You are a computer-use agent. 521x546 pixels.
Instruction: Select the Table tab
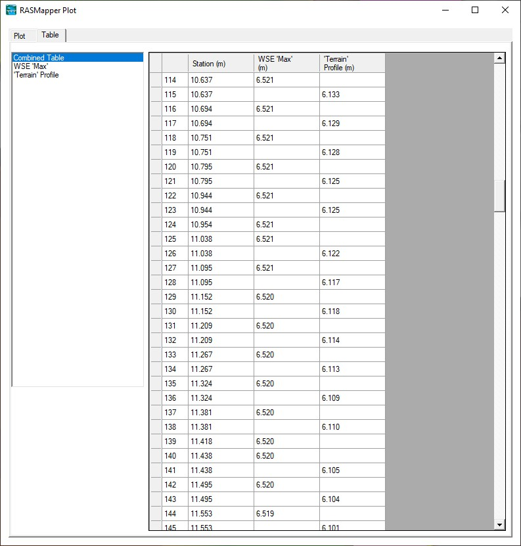click(51, 35)
